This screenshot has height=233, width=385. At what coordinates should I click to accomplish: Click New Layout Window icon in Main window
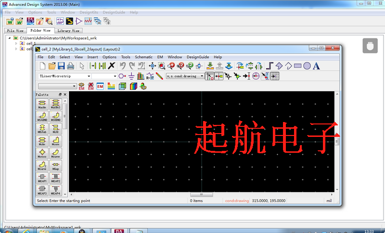[x=69, y=21]
